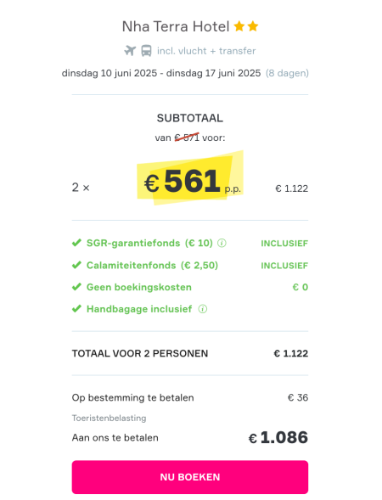382x500 pixels.
Task: Click the SGR-garantiefonds (€ 10) label
Action: click(149, 244)
